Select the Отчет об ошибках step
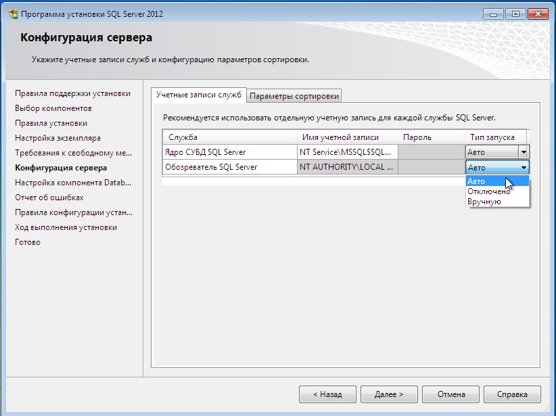The image size is (556, 416). [x=49, y=198]
